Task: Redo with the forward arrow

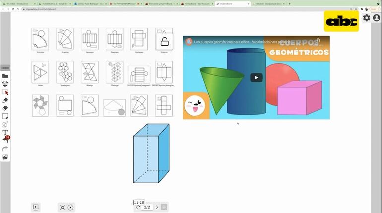Action: point(5,149)
